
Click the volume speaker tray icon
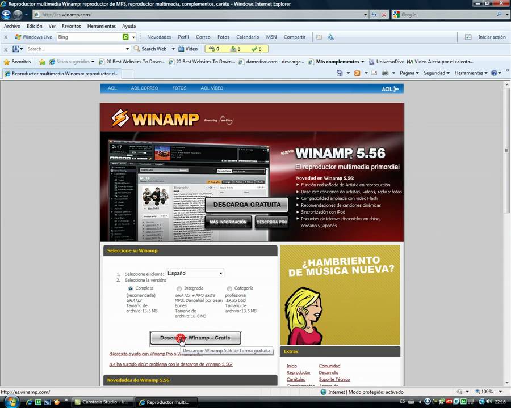coord(489,402)
